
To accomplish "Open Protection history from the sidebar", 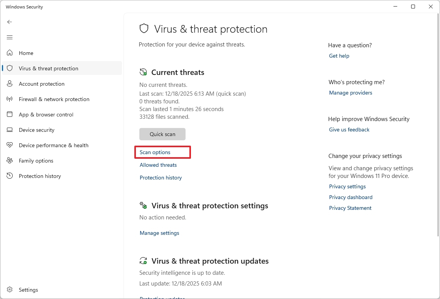I will (x=40, y=176).
